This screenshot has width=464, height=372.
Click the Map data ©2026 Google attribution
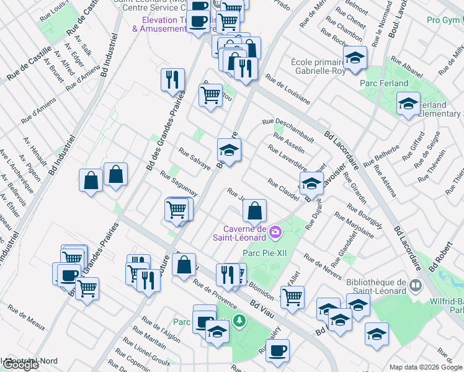click(x=426, y=368)
